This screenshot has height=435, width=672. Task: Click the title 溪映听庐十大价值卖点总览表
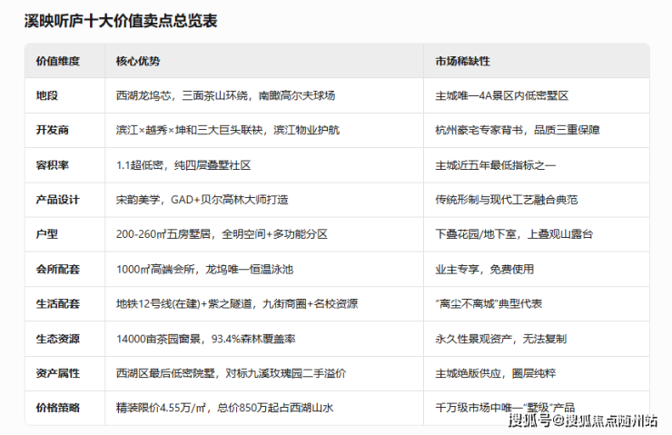(x=121, y=21)
